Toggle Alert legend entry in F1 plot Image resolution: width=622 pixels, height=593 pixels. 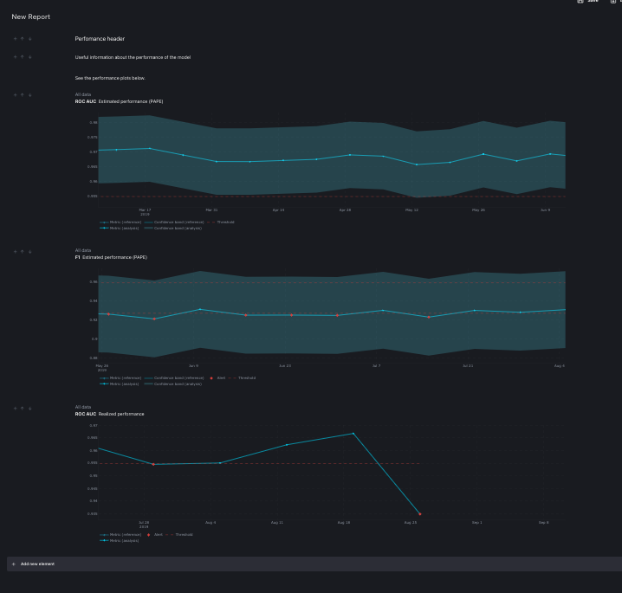coord(217,377)
